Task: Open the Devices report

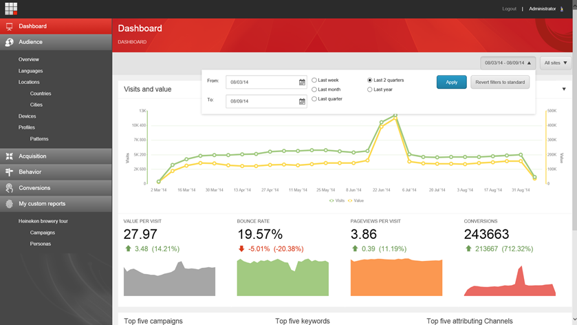Action: (x=28, y=116)
